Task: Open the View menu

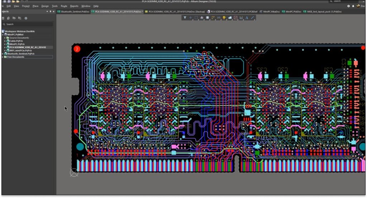Action: 16,6
